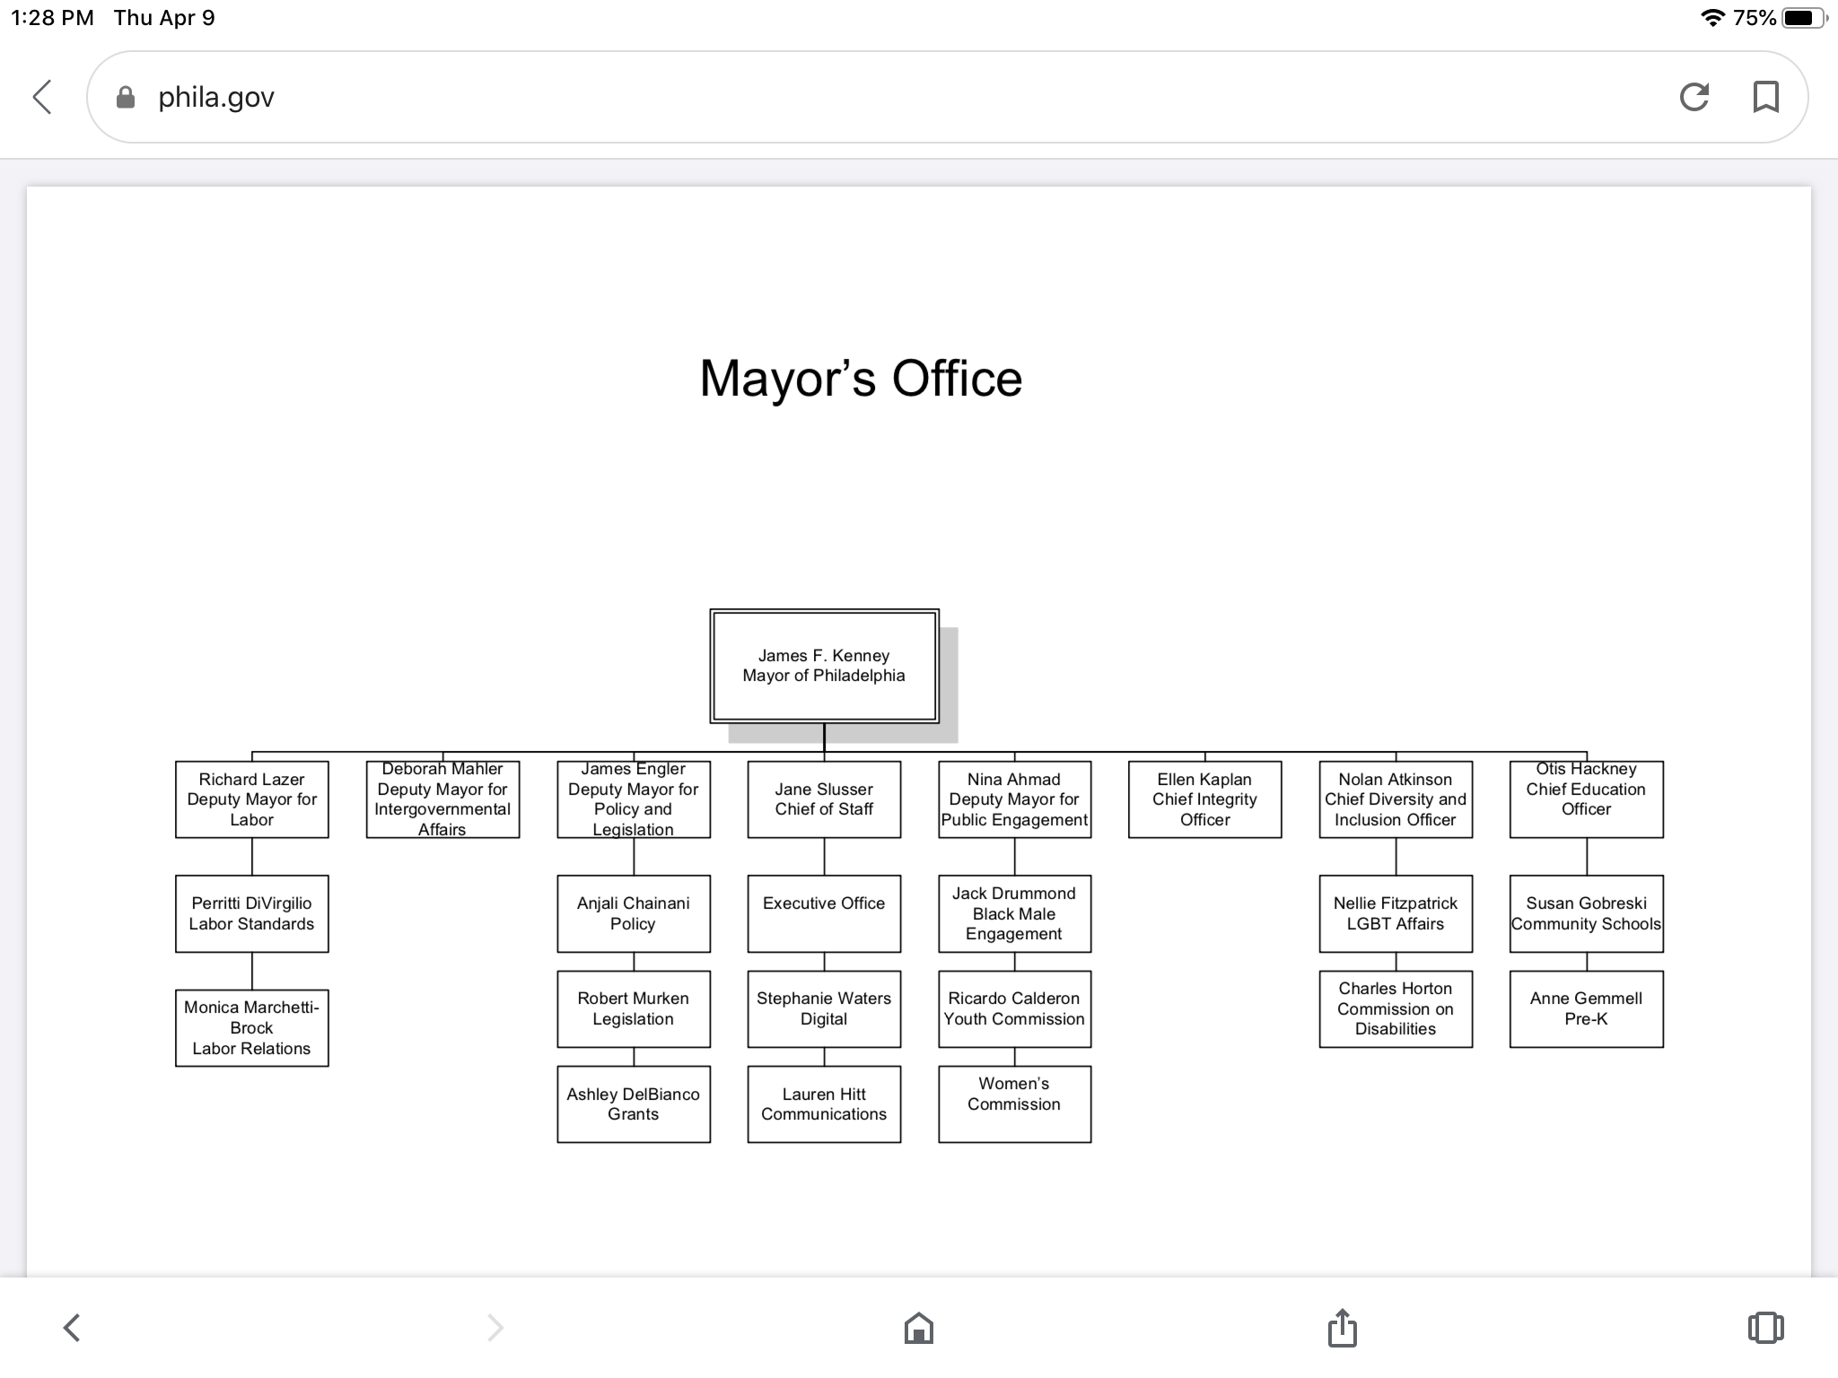This screenshot has width=1838, height=1378.
Task: Select the Jane Slusser Chief of Staff box
Action: coord(824,799)
